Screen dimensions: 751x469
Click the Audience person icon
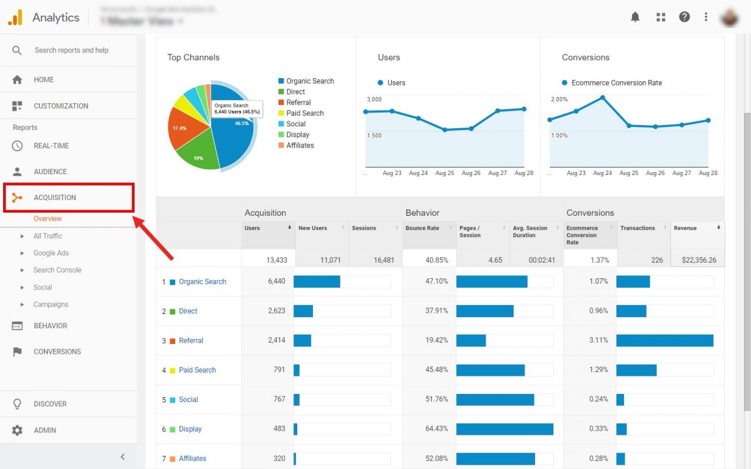click(x=17, y=171)
